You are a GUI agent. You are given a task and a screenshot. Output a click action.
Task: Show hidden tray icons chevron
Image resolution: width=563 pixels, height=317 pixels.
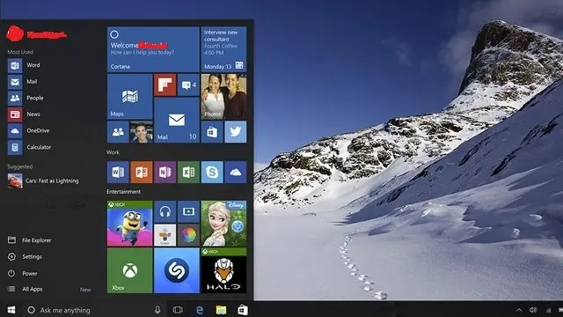(519, 310)
